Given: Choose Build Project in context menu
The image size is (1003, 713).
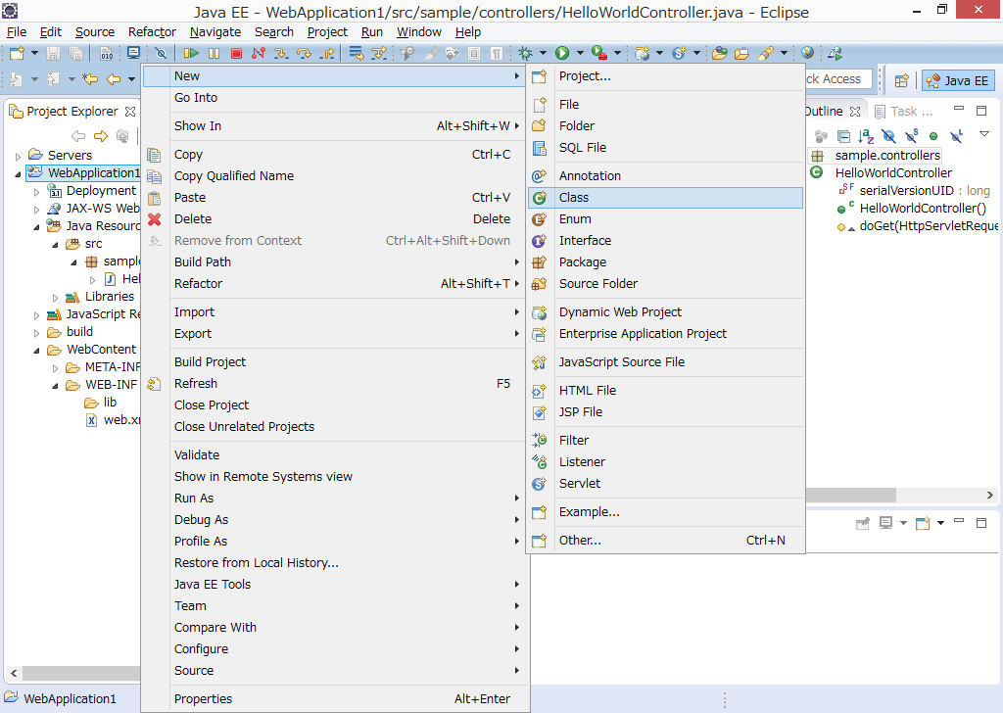Looking at the screenshot, I should (335, 362).
